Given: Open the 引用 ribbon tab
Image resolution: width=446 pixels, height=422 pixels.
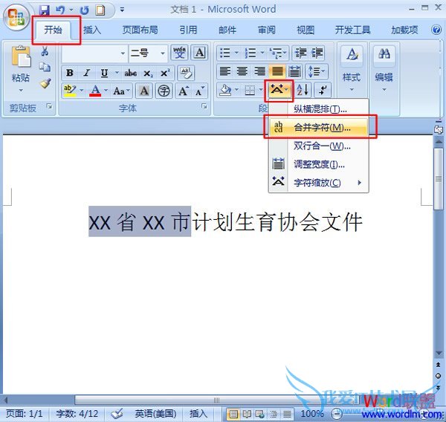Looking at the screenshot, I should pos(188,30).
